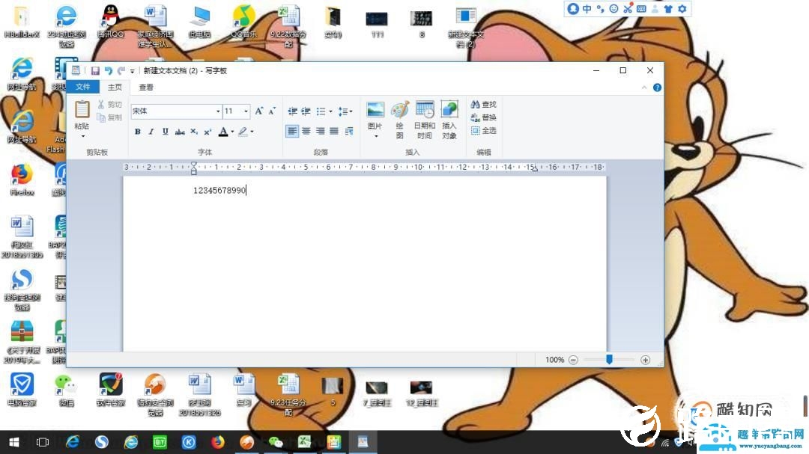Screen dimensions: 809x454
Task: Expand the text color dropdown arrow
Action: pyautogui.click(x=232, y=132)
